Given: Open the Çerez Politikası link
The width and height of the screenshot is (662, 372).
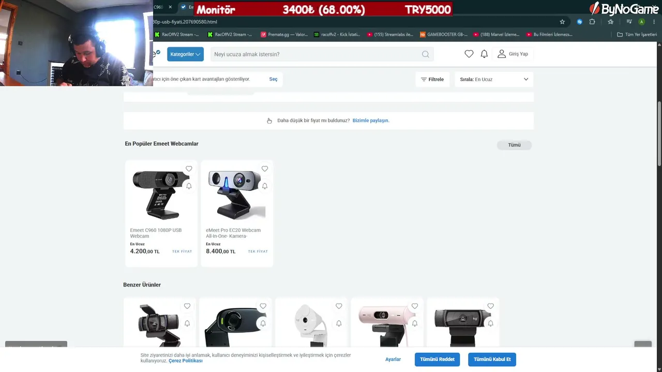Looking at the screenshot, I should (186, 361).
